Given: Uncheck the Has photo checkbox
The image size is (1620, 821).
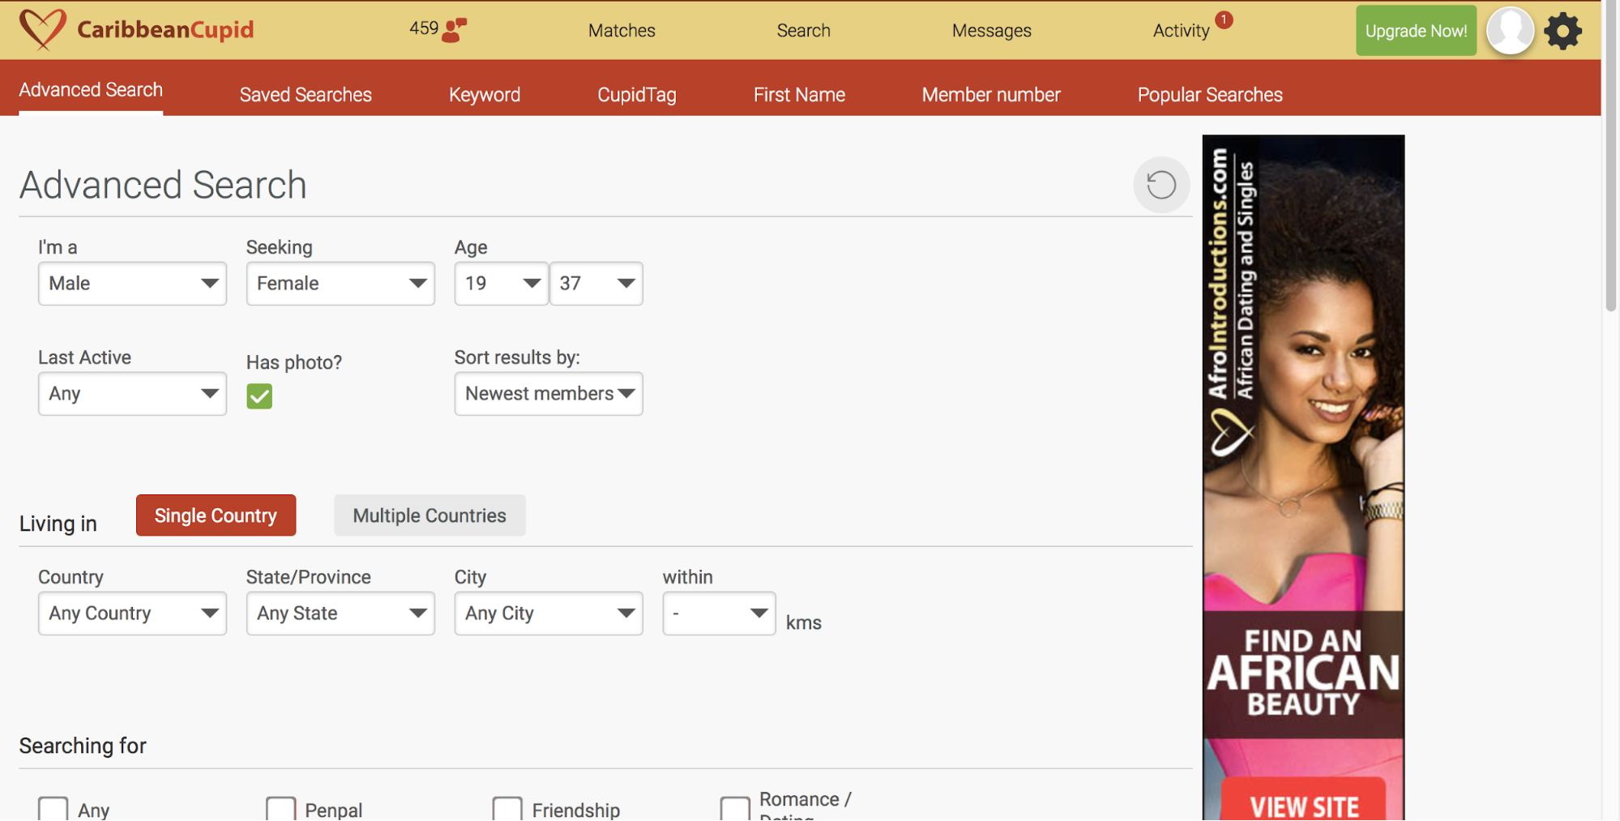Looking at the screenshot, I should pyautogui.click(x=259, y=396).
